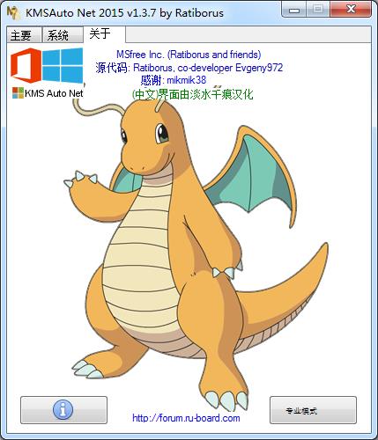Click the window title bar text

click(124, 12)
